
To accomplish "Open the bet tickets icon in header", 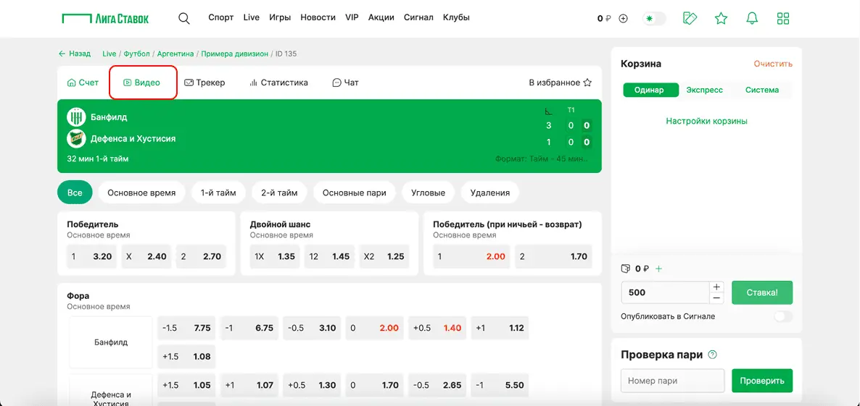I will point(690,18).
